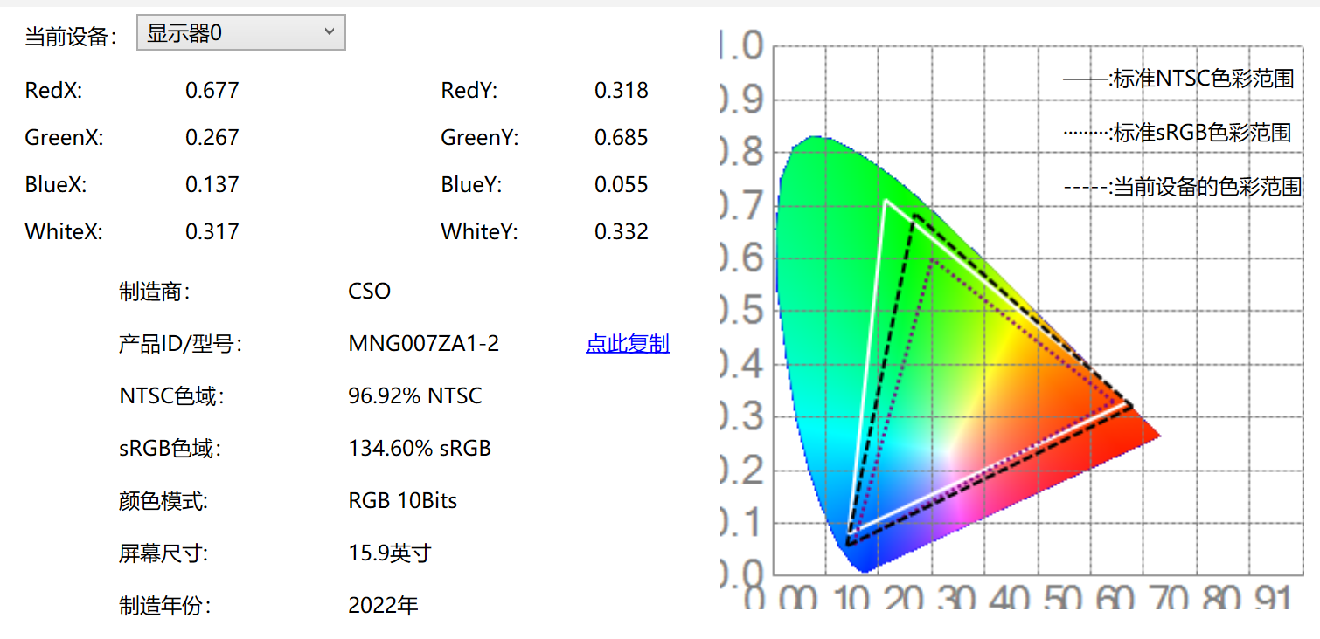The width and height of the screenshot is (1320, 639).
Task: Click the manufacturer value CSO
Action: coord(369,292)
